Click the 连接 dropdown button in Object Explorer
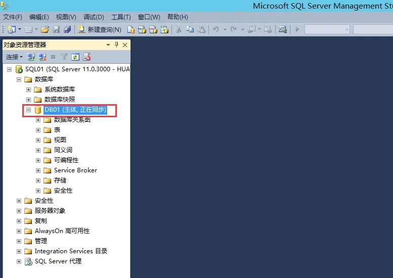393x278 pixels. tap(14, 57)
